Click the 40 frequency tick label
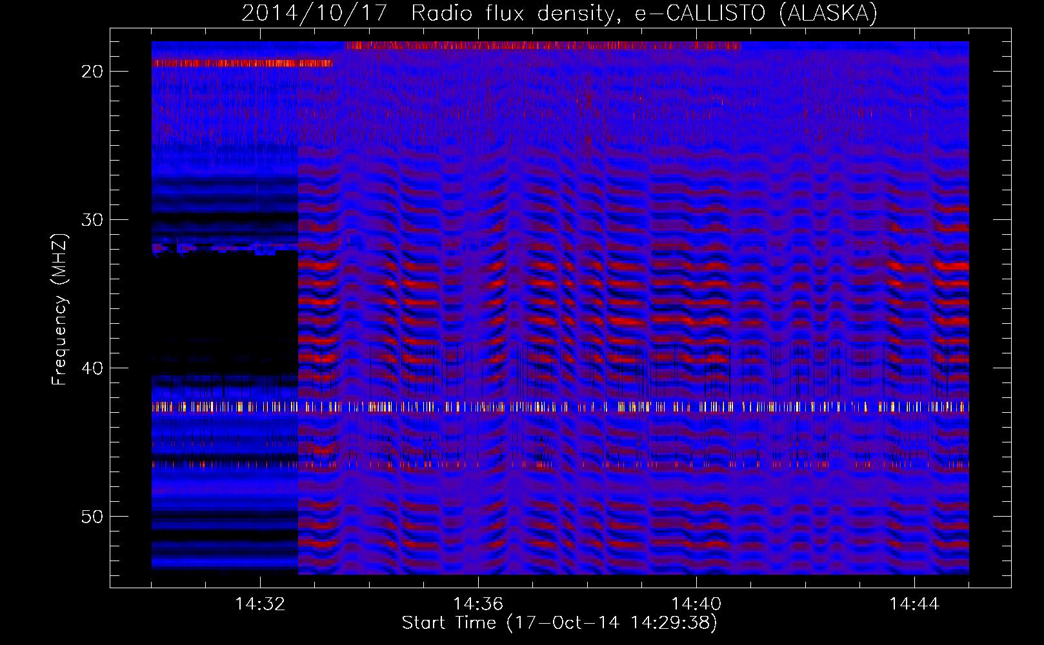Screen dimensions: 1044x645 pos(92,368)
